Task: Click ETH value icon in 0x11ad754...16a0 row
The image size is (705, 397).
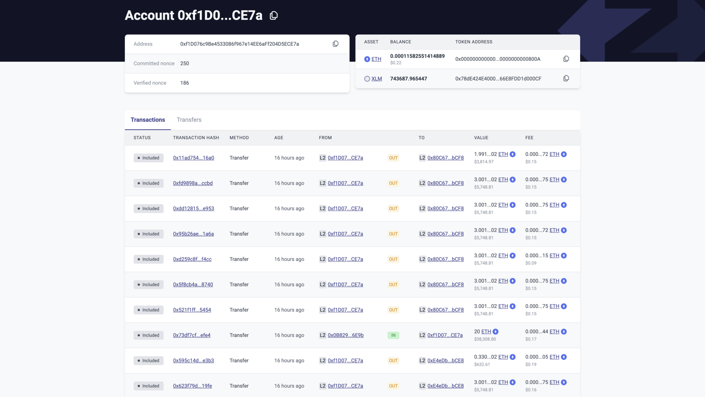Action: [x=513, y=154]
